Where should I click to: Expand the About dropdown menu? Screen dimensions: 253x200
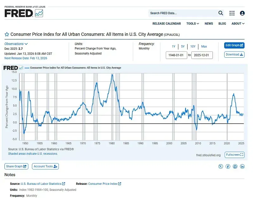coord(238,23)
